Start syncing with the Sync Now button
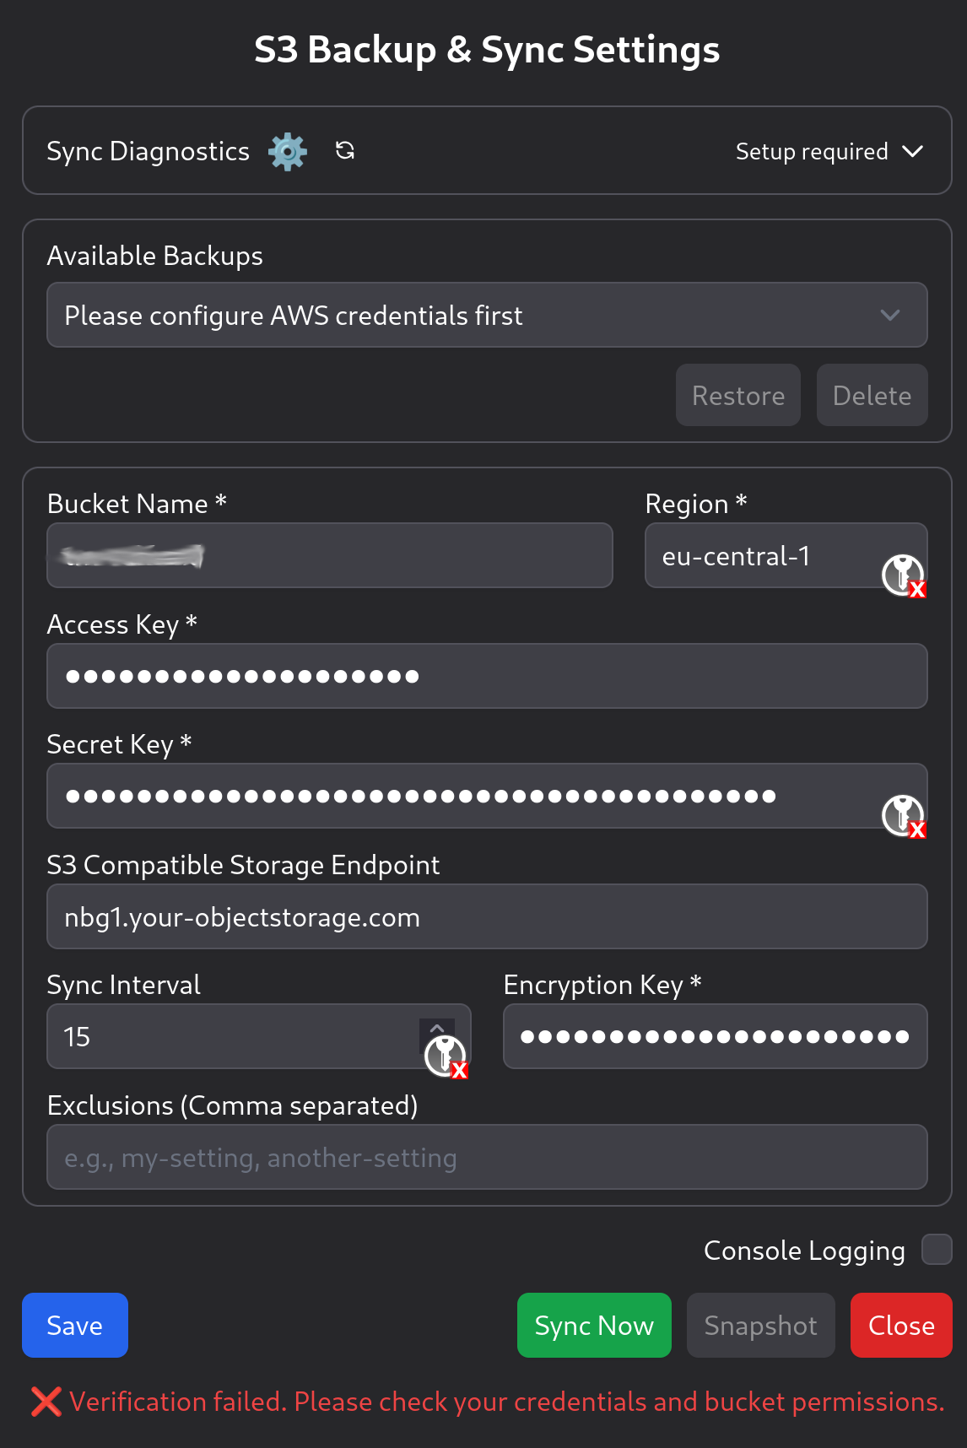Viewport: 967px width, 1448px height. [x=594, y=1326]
